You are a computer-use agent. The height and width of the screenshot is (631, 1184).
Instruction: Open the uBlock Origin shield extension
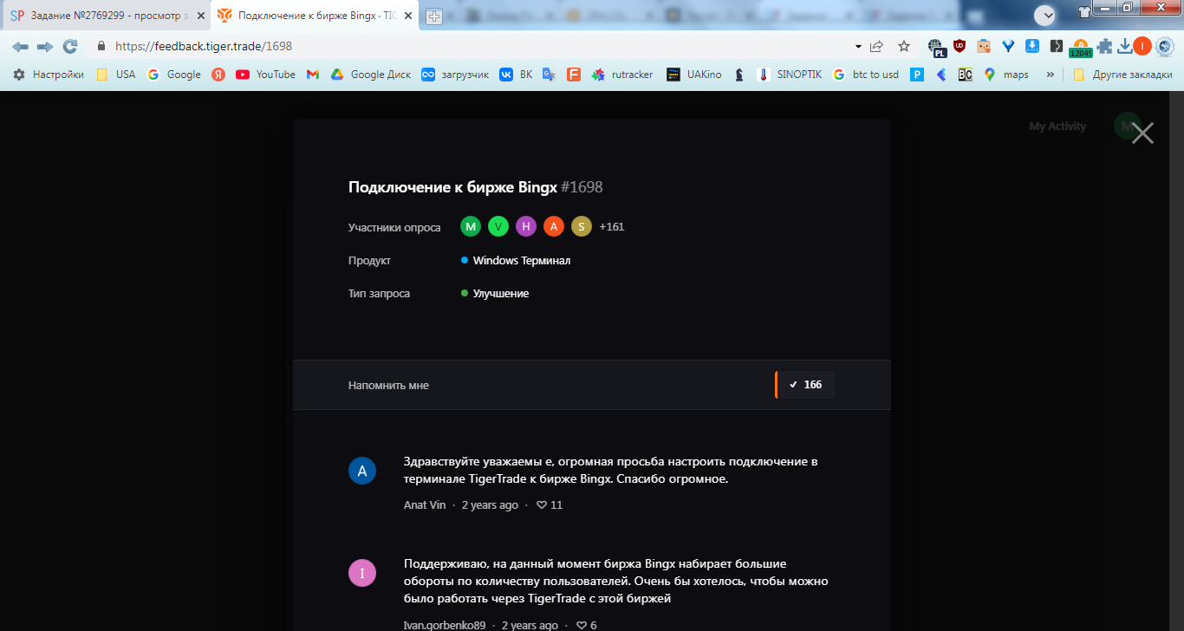click(x=960, y=46)
